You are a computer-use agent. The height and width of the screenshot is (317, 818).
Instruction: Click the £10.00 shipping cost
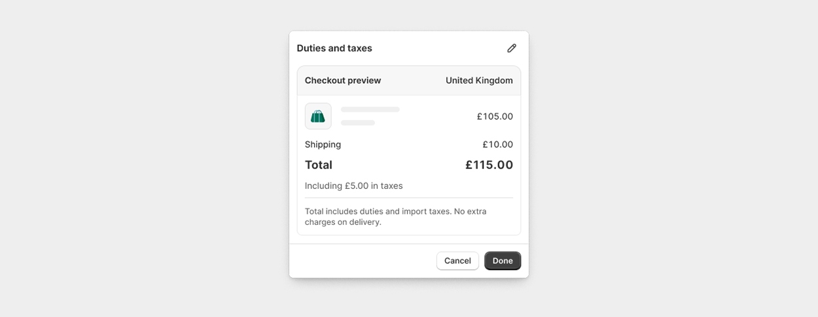pos(497,144)
